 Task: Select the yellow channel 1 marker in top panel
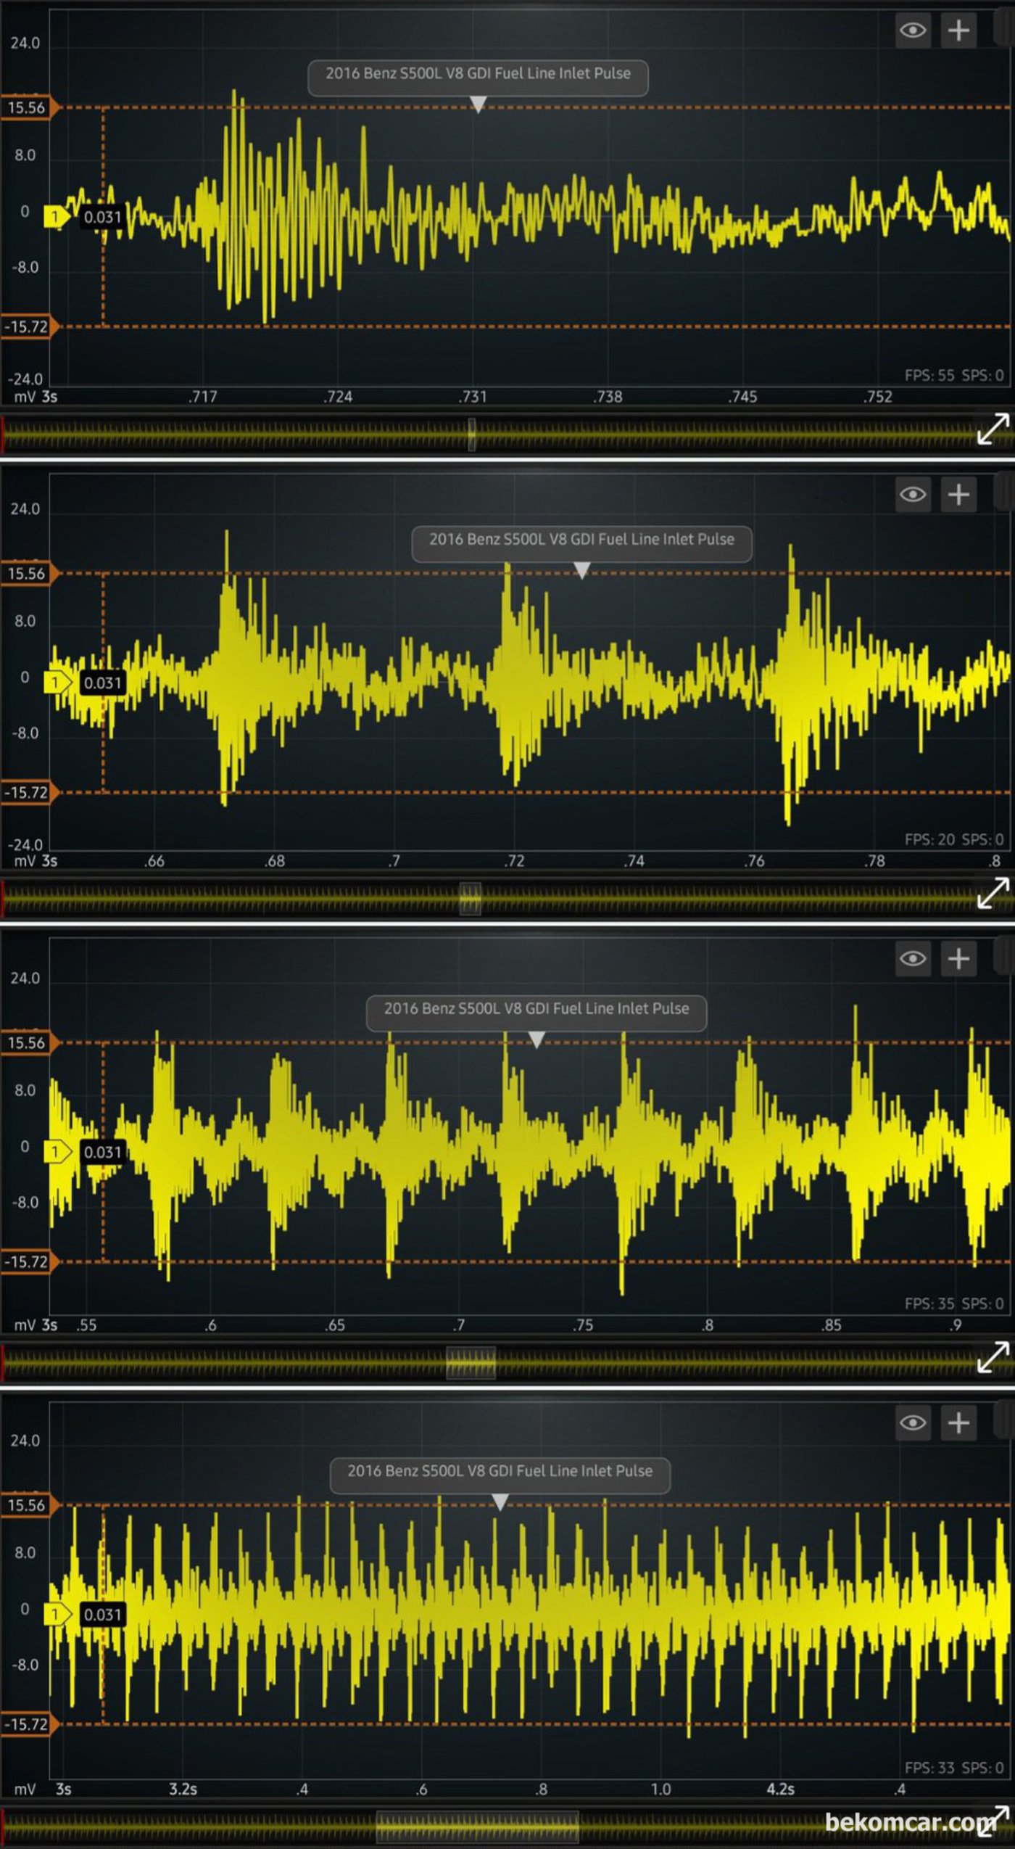click(x=55, y=217)
